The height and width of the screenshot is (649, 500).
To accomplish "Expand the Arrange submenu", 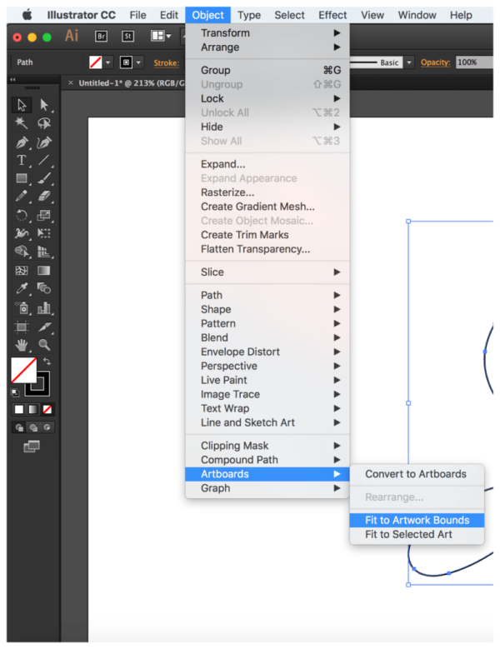I will 267,47.
